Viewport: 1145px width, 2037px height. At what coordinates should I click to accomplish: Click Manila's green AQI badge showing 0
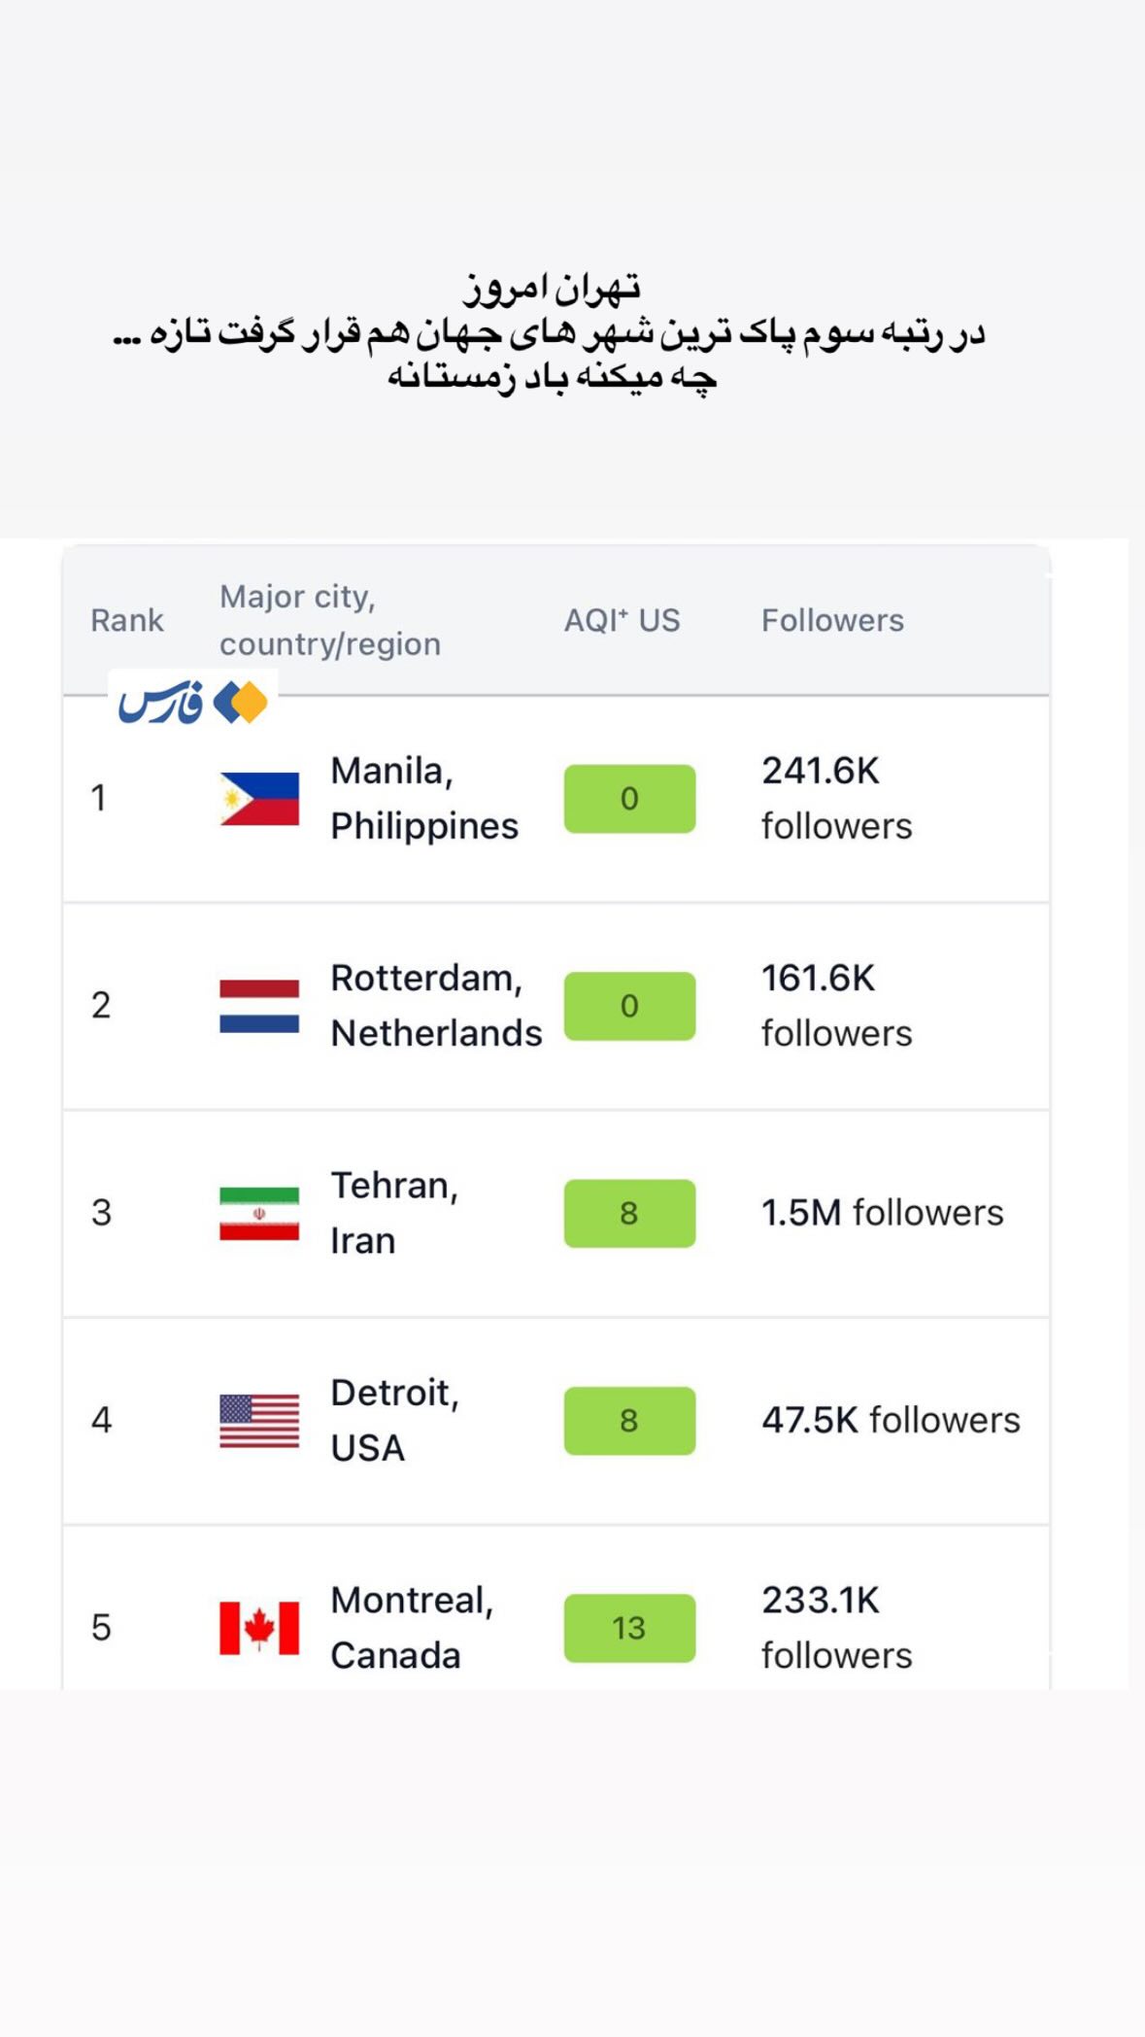(x=629, y=799)
